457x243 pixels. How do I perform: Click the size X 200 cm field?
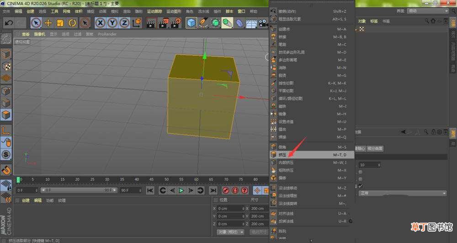pyautogui.click(x=259, y=209)
